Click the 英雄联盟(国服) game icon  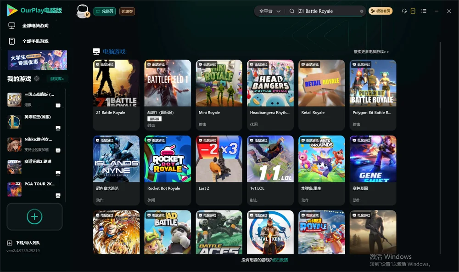[x=14, y=122]
